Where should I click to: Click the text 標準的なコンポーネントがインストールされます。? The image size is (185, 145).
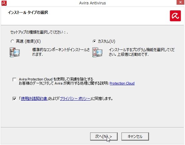click(x=61, y=52)
